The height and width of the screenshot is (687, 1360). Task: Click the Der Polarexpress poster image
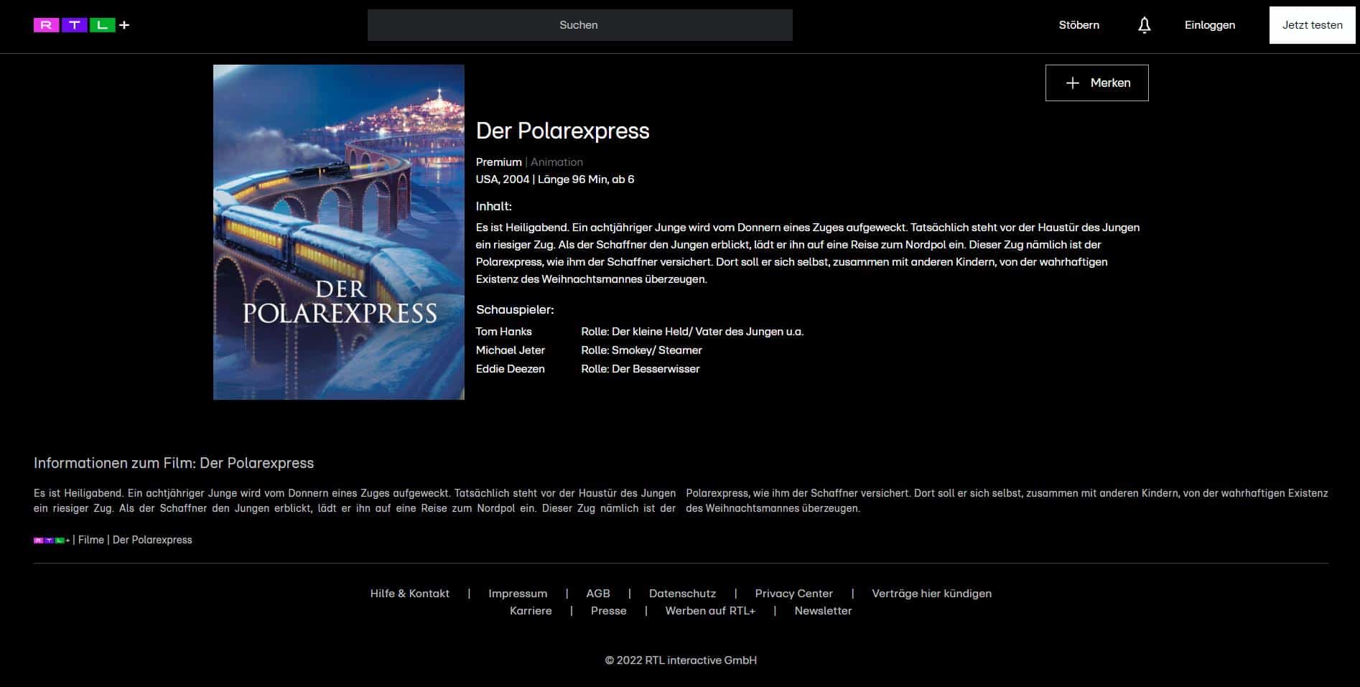click(x=339, y=232)
